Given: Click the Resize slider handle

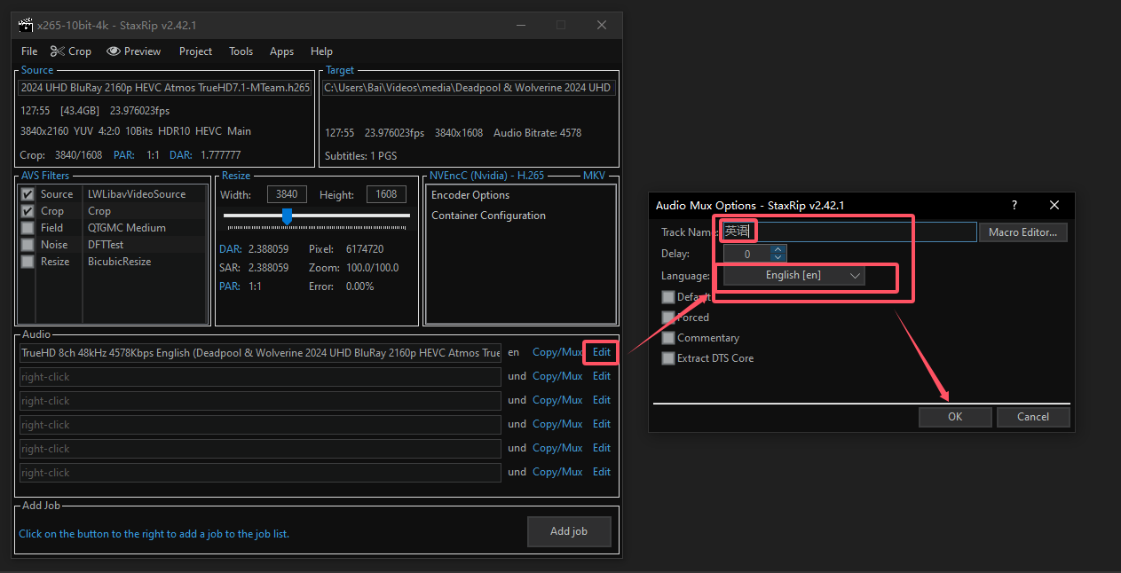Looking at the screenshot, I should point(287,216).
